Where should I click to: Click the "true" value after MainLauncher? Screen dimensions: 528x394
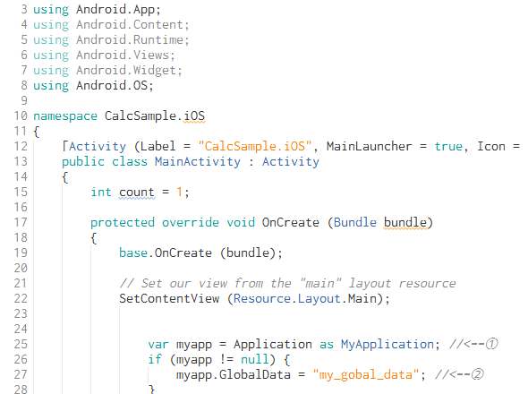tap(448, 146)
